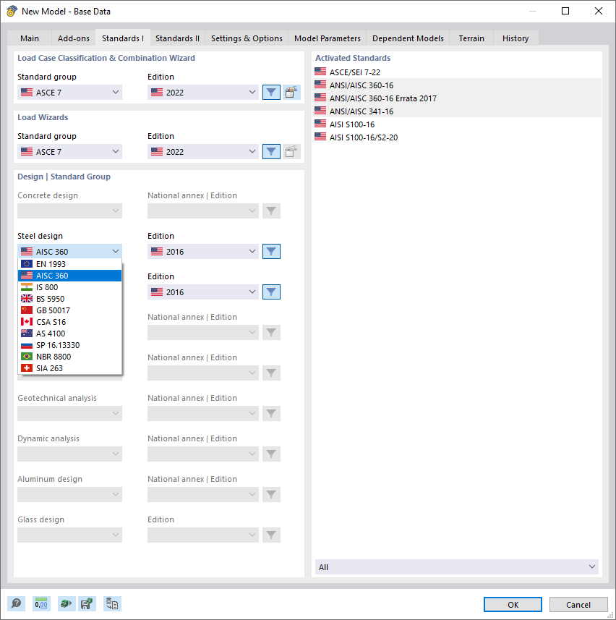Open Glass design standard dropdown
This screenshot has width=616, height=620.
pos(69,535)
